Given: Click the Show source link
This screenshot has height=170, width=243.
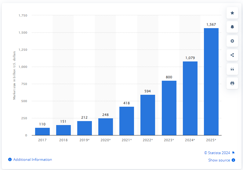Looking at the screenshot, I should click(219, 160).
